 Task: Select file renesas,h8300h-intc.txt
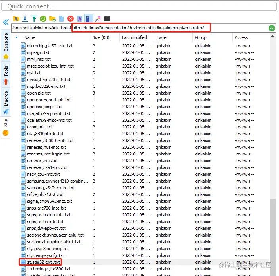50,140
